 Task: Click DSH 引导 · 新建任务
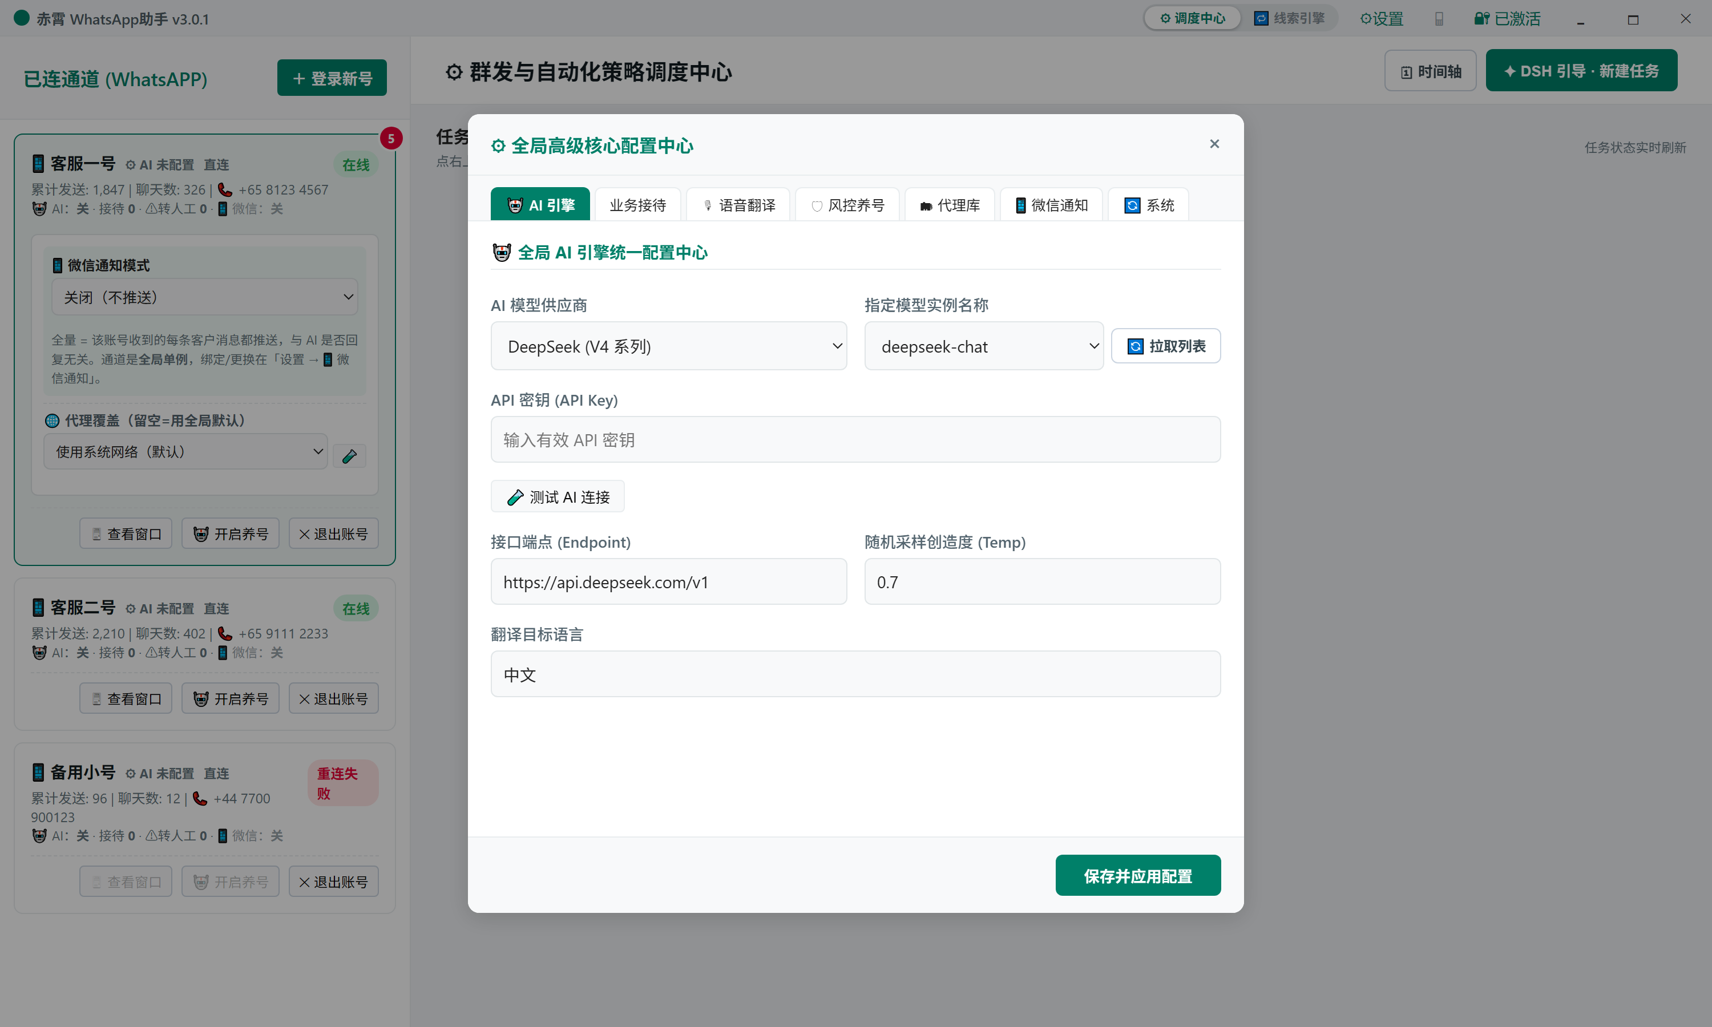point(1582,71)
